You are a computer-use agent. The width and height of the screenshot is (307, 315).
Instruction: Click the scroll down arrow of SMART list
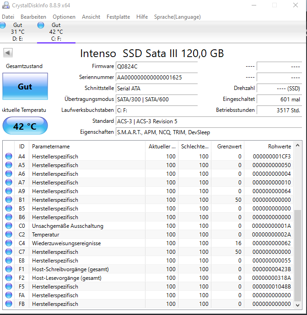tap(298, 305)
